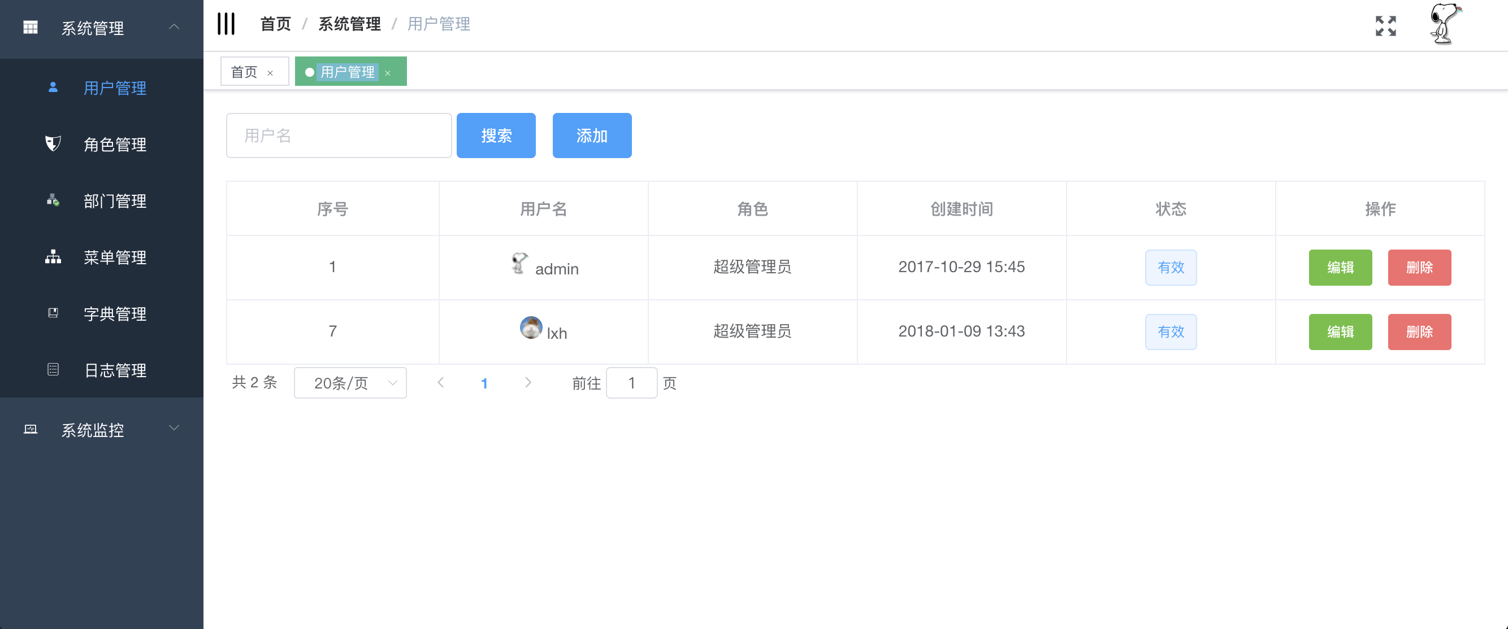
Task: Click the blue 搜索 button
Action: (496, 136)
